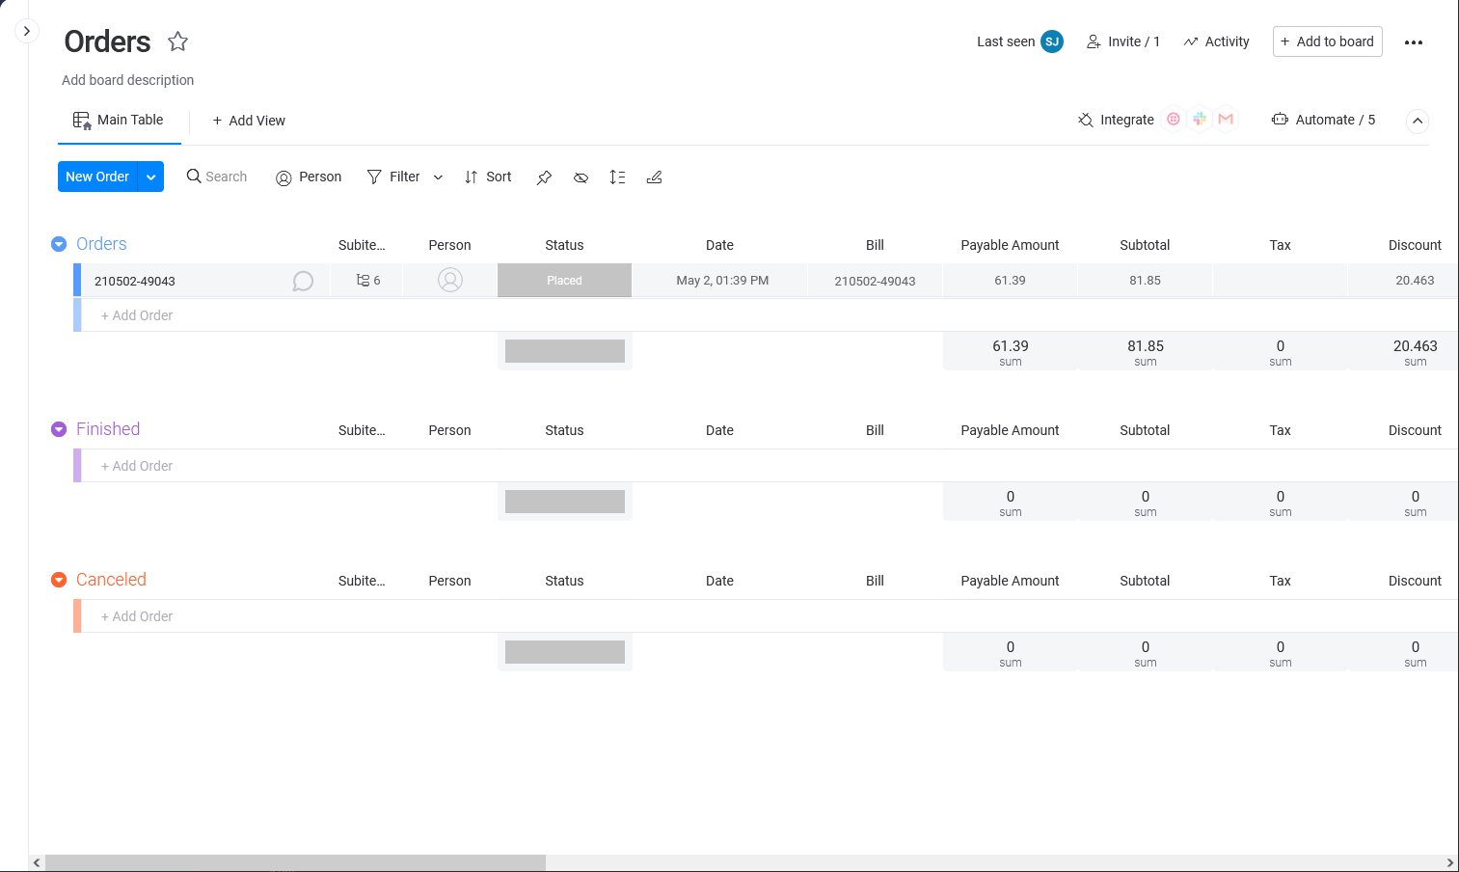1459x872 pixels.
Task: Click the Canceled group title
Action: pos(111,580)
